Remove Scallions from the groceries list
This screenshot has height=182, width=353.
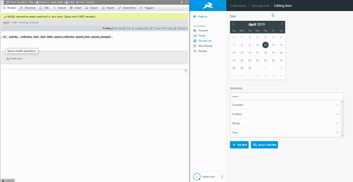(x=337, y=114)
